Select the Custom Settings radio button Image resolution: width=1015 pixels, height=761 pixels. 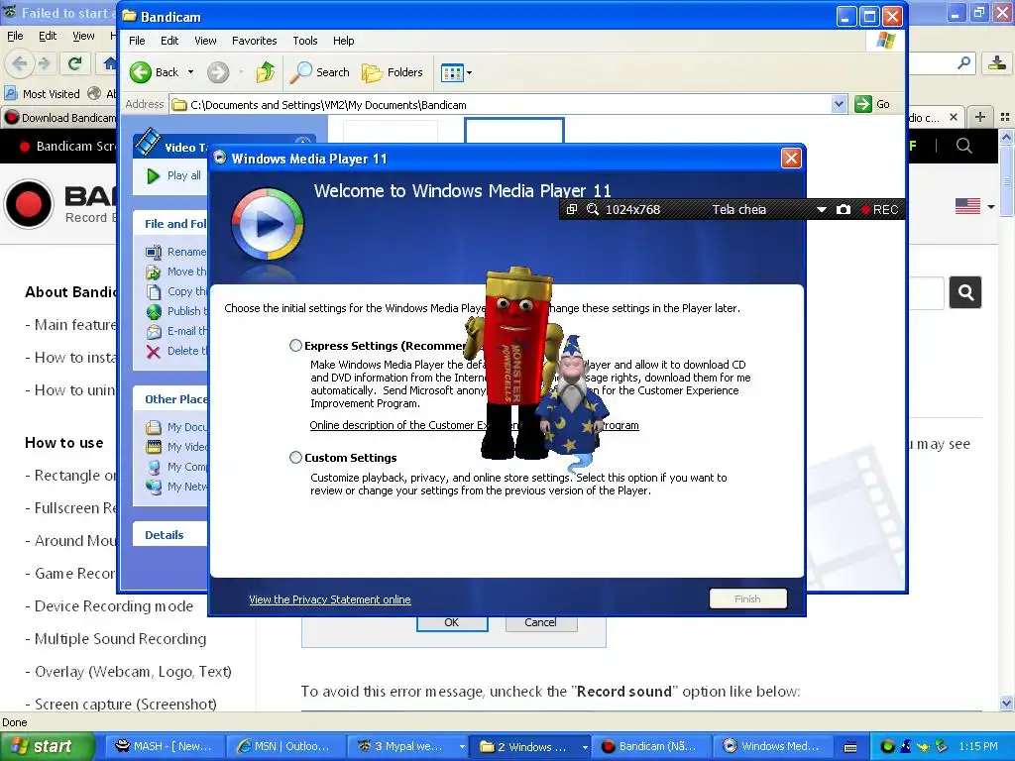pyautogui.click(x=295, y=458)
